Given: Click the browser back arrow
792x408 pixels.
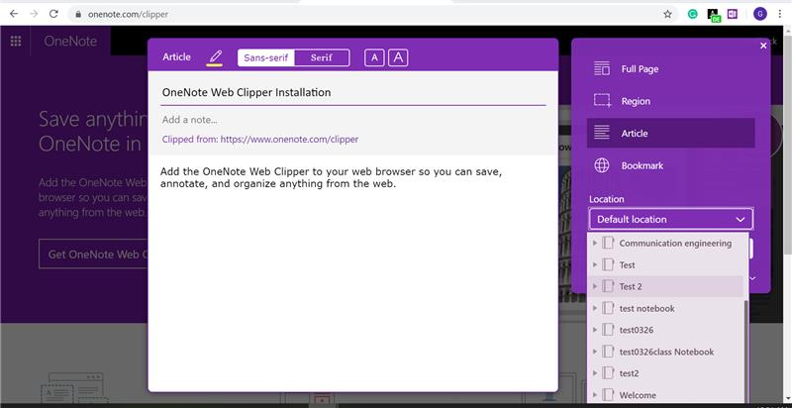Looking at the screenshot, I should pyautogui.click(x=14, y=14).
